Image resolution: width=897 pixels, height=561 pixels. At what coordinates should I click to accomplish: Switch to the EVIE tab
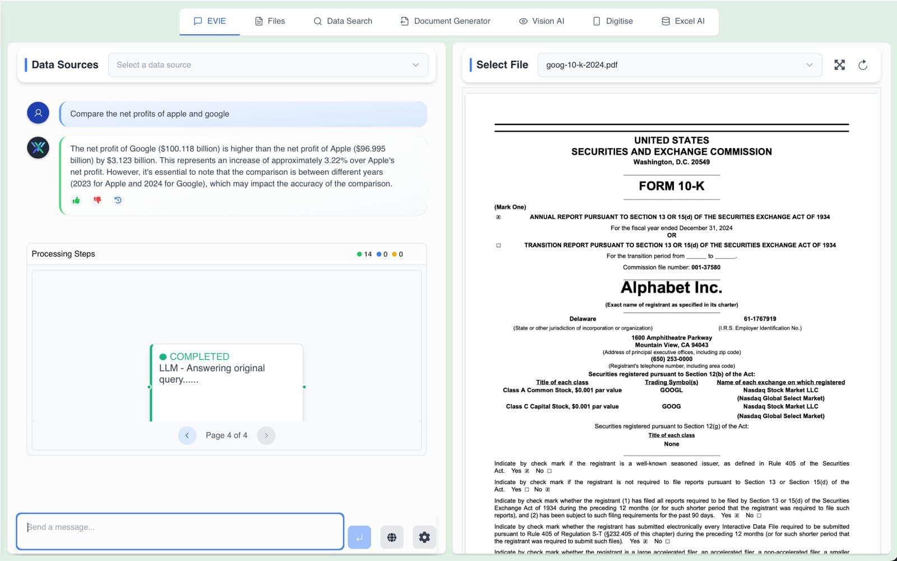coord(210,21)
